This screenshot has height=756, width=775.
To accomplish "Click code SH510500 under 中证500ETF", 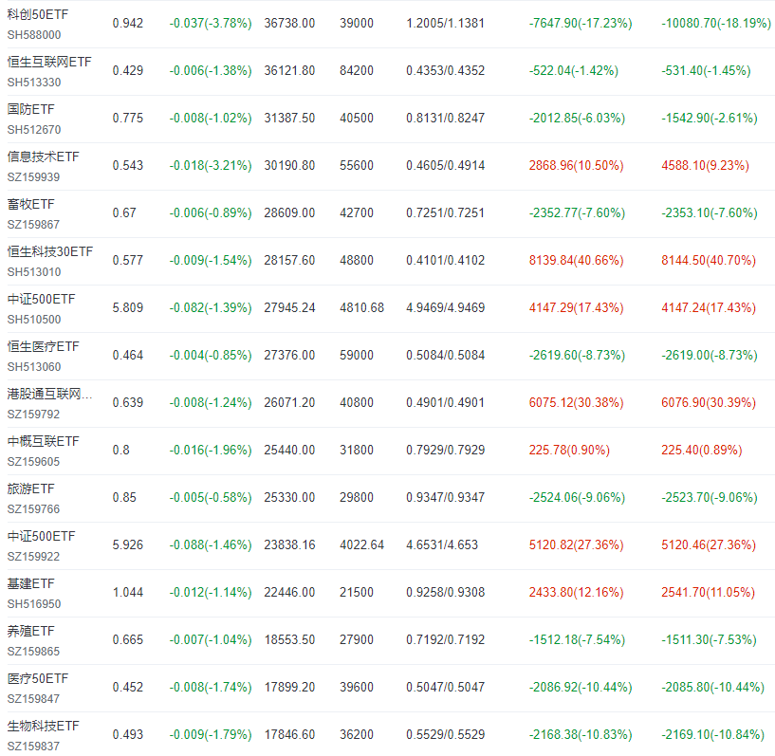I will (x=34, y=320).
